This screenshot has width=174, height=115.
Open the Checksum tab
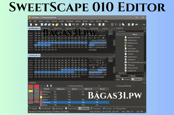pos(96,109)
